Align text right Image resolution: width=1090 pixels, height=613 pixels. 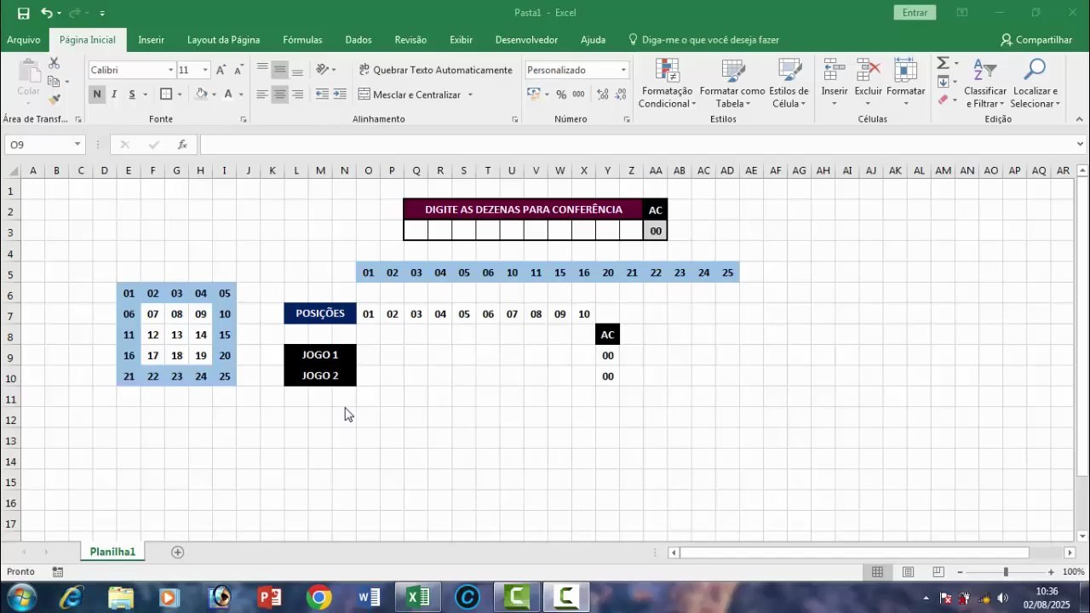click(x=297, y=95)
